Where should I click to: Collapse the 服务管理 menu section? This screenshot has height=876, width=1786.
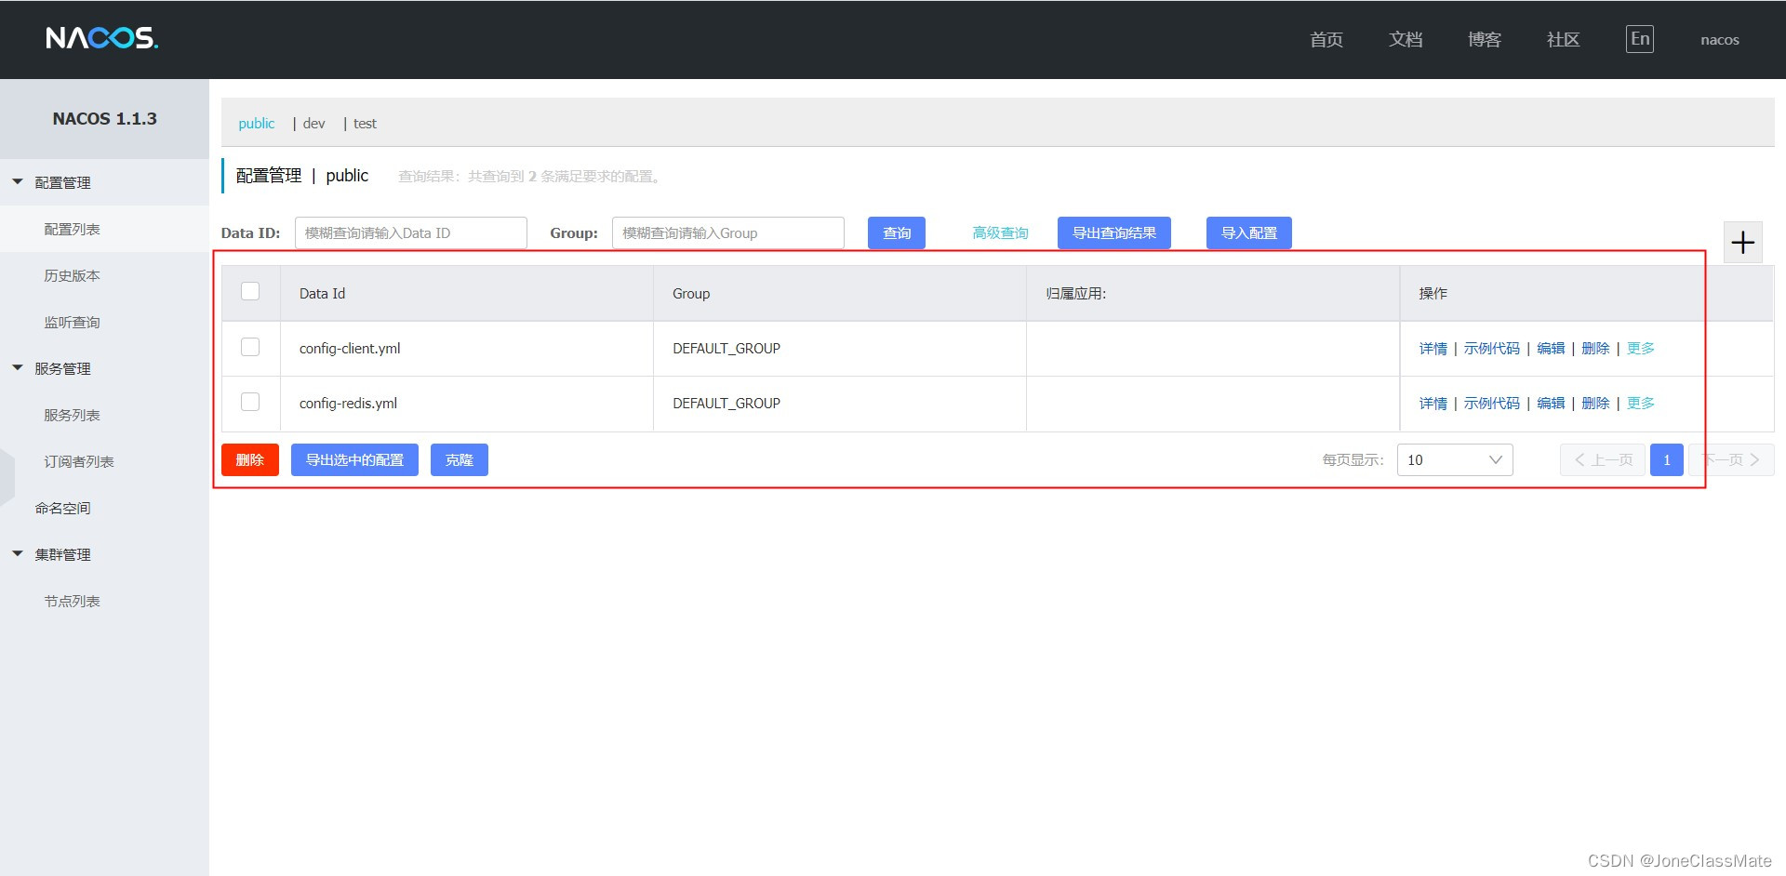(x=104, y=368)
